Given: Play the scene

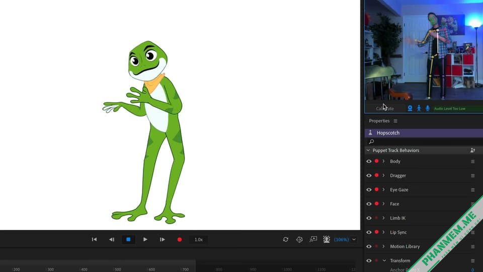Looking at the screenshot, I should pos(145,239).
